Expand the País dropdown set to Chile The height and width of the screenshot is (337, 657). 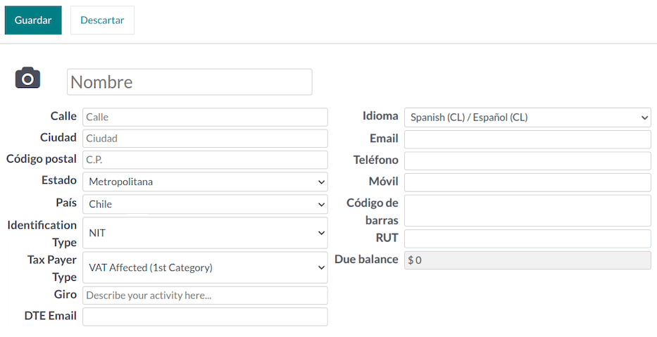[205, 205]
